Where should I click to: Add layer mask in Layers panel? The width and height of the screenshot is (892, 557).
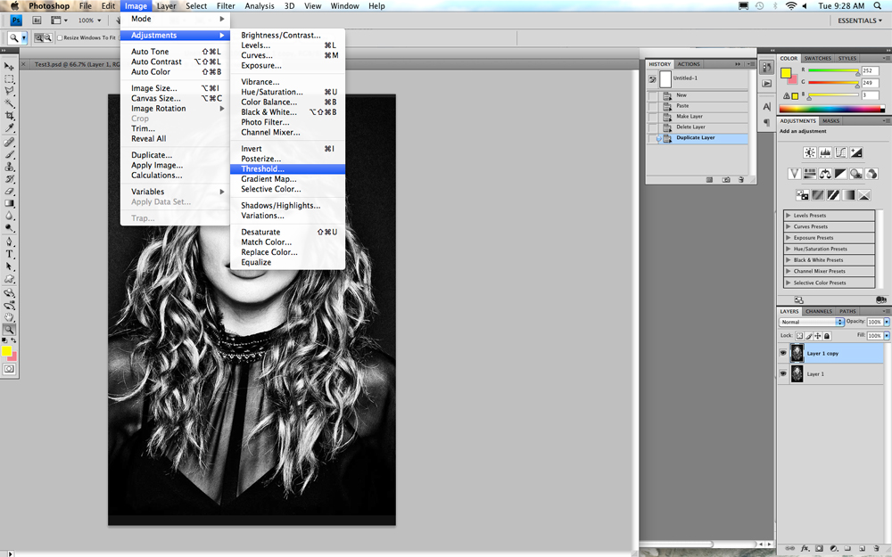tap(819, 548)
